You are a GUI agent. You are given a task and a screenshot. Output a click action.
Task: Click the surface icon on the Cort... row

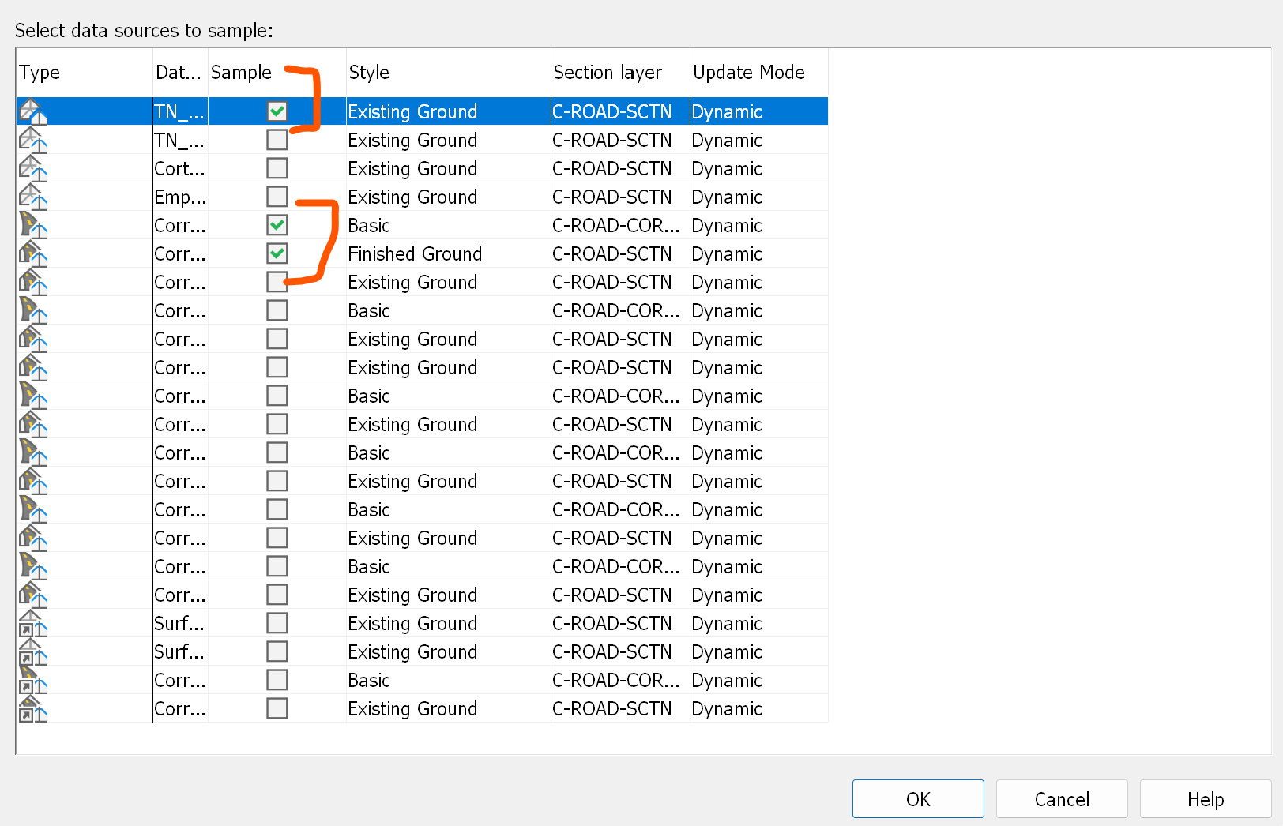pyautogui.click(x=32, y=168)
